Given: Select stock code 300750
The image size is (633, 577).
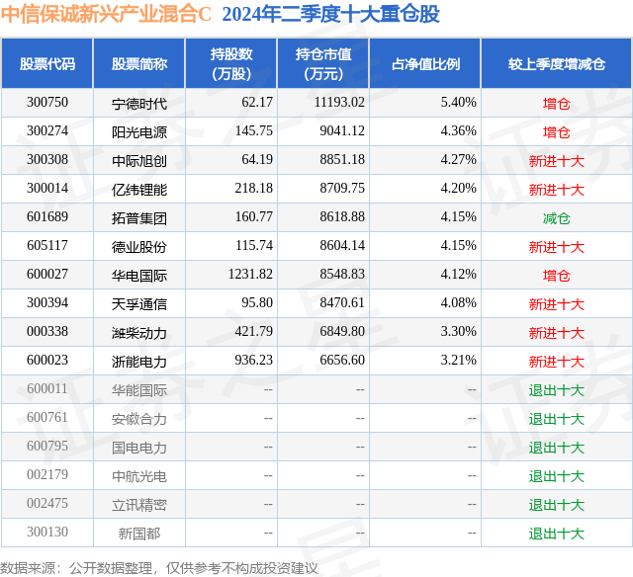Looking at the screenshot, I should pyautogui.click(x=47, y=103).
